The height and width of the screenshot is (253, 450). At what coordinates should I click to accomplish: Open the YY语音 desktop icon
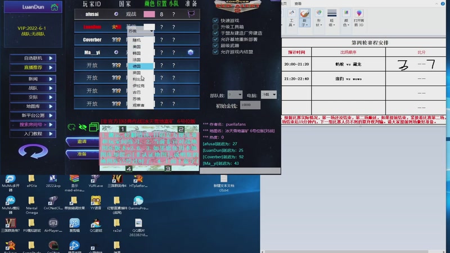pos(96,202)
